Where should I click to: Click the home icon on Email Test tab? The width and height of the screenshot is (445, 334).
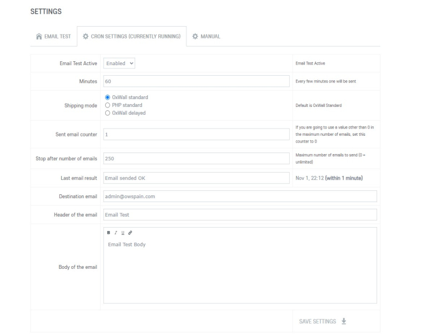[38, 36]
